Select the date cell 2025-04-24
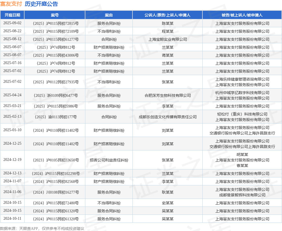The height and width of the screenshot is (231, 282). point(12,95)
